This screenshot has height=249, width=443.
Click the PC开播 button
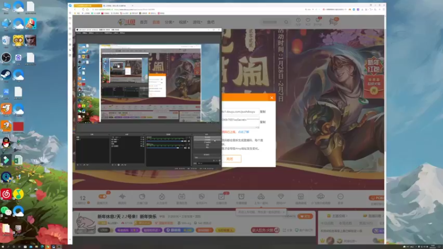click(x=377, y=198)
